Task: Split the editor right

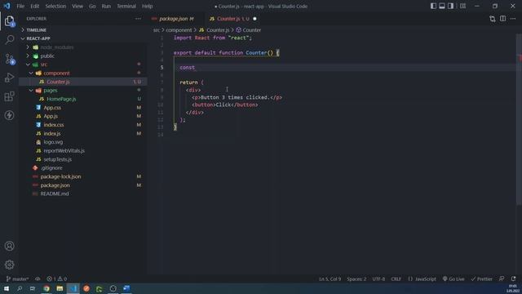Action: pos(502,19)
